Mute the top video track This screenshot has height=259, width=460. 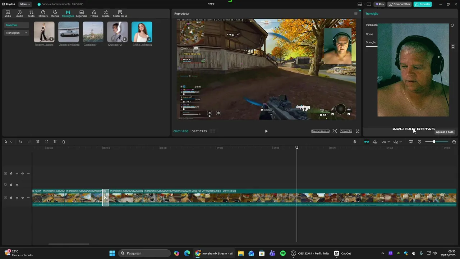pyautogui.click(x=23, y=173)
